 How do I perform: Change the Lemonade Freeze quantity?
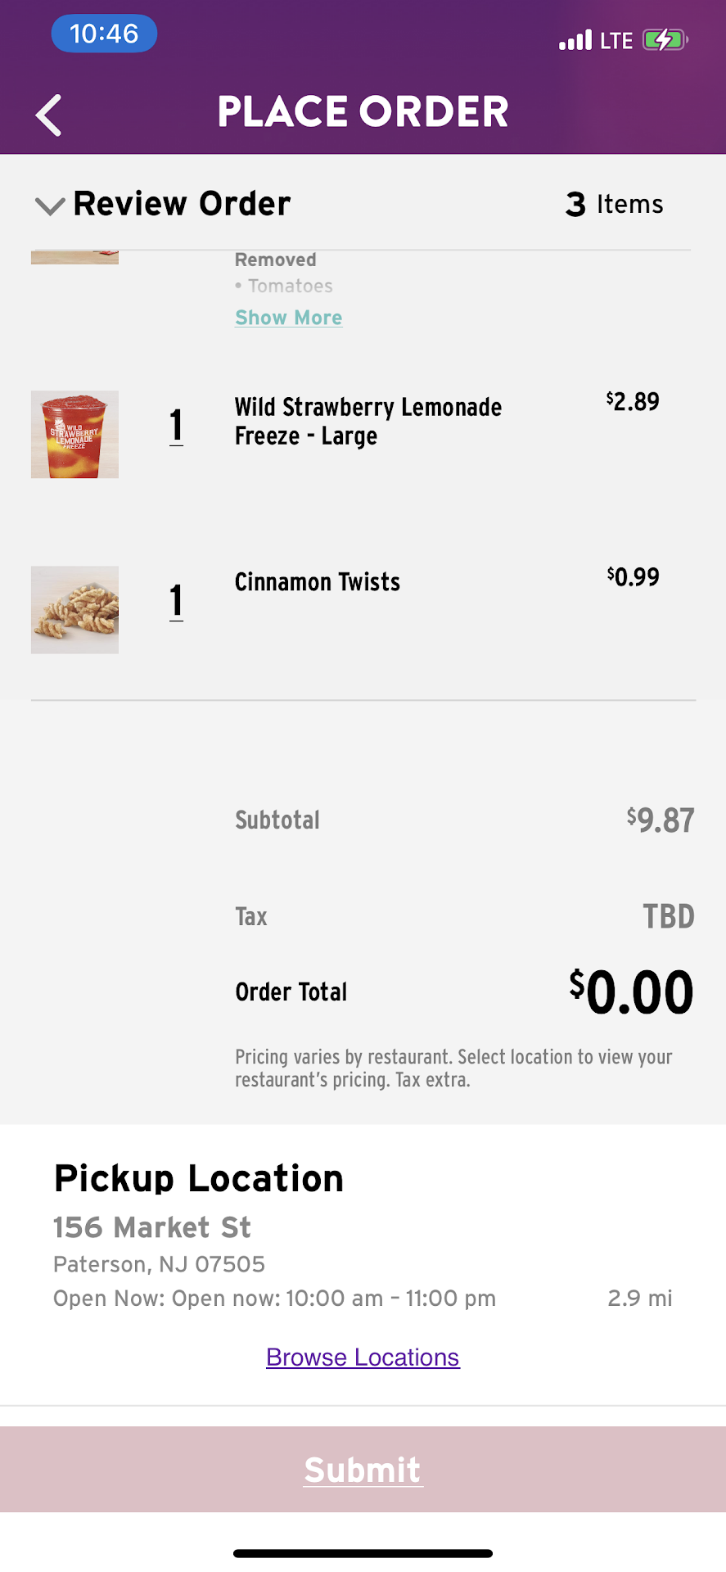pyautogui.click(x=176, y=427)
